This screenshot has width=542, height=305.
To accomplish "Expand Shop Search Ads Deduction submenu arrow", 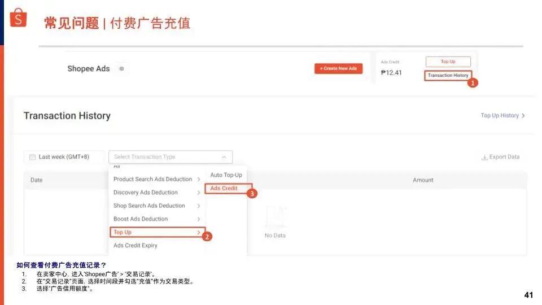I will (x=199, y=206).
